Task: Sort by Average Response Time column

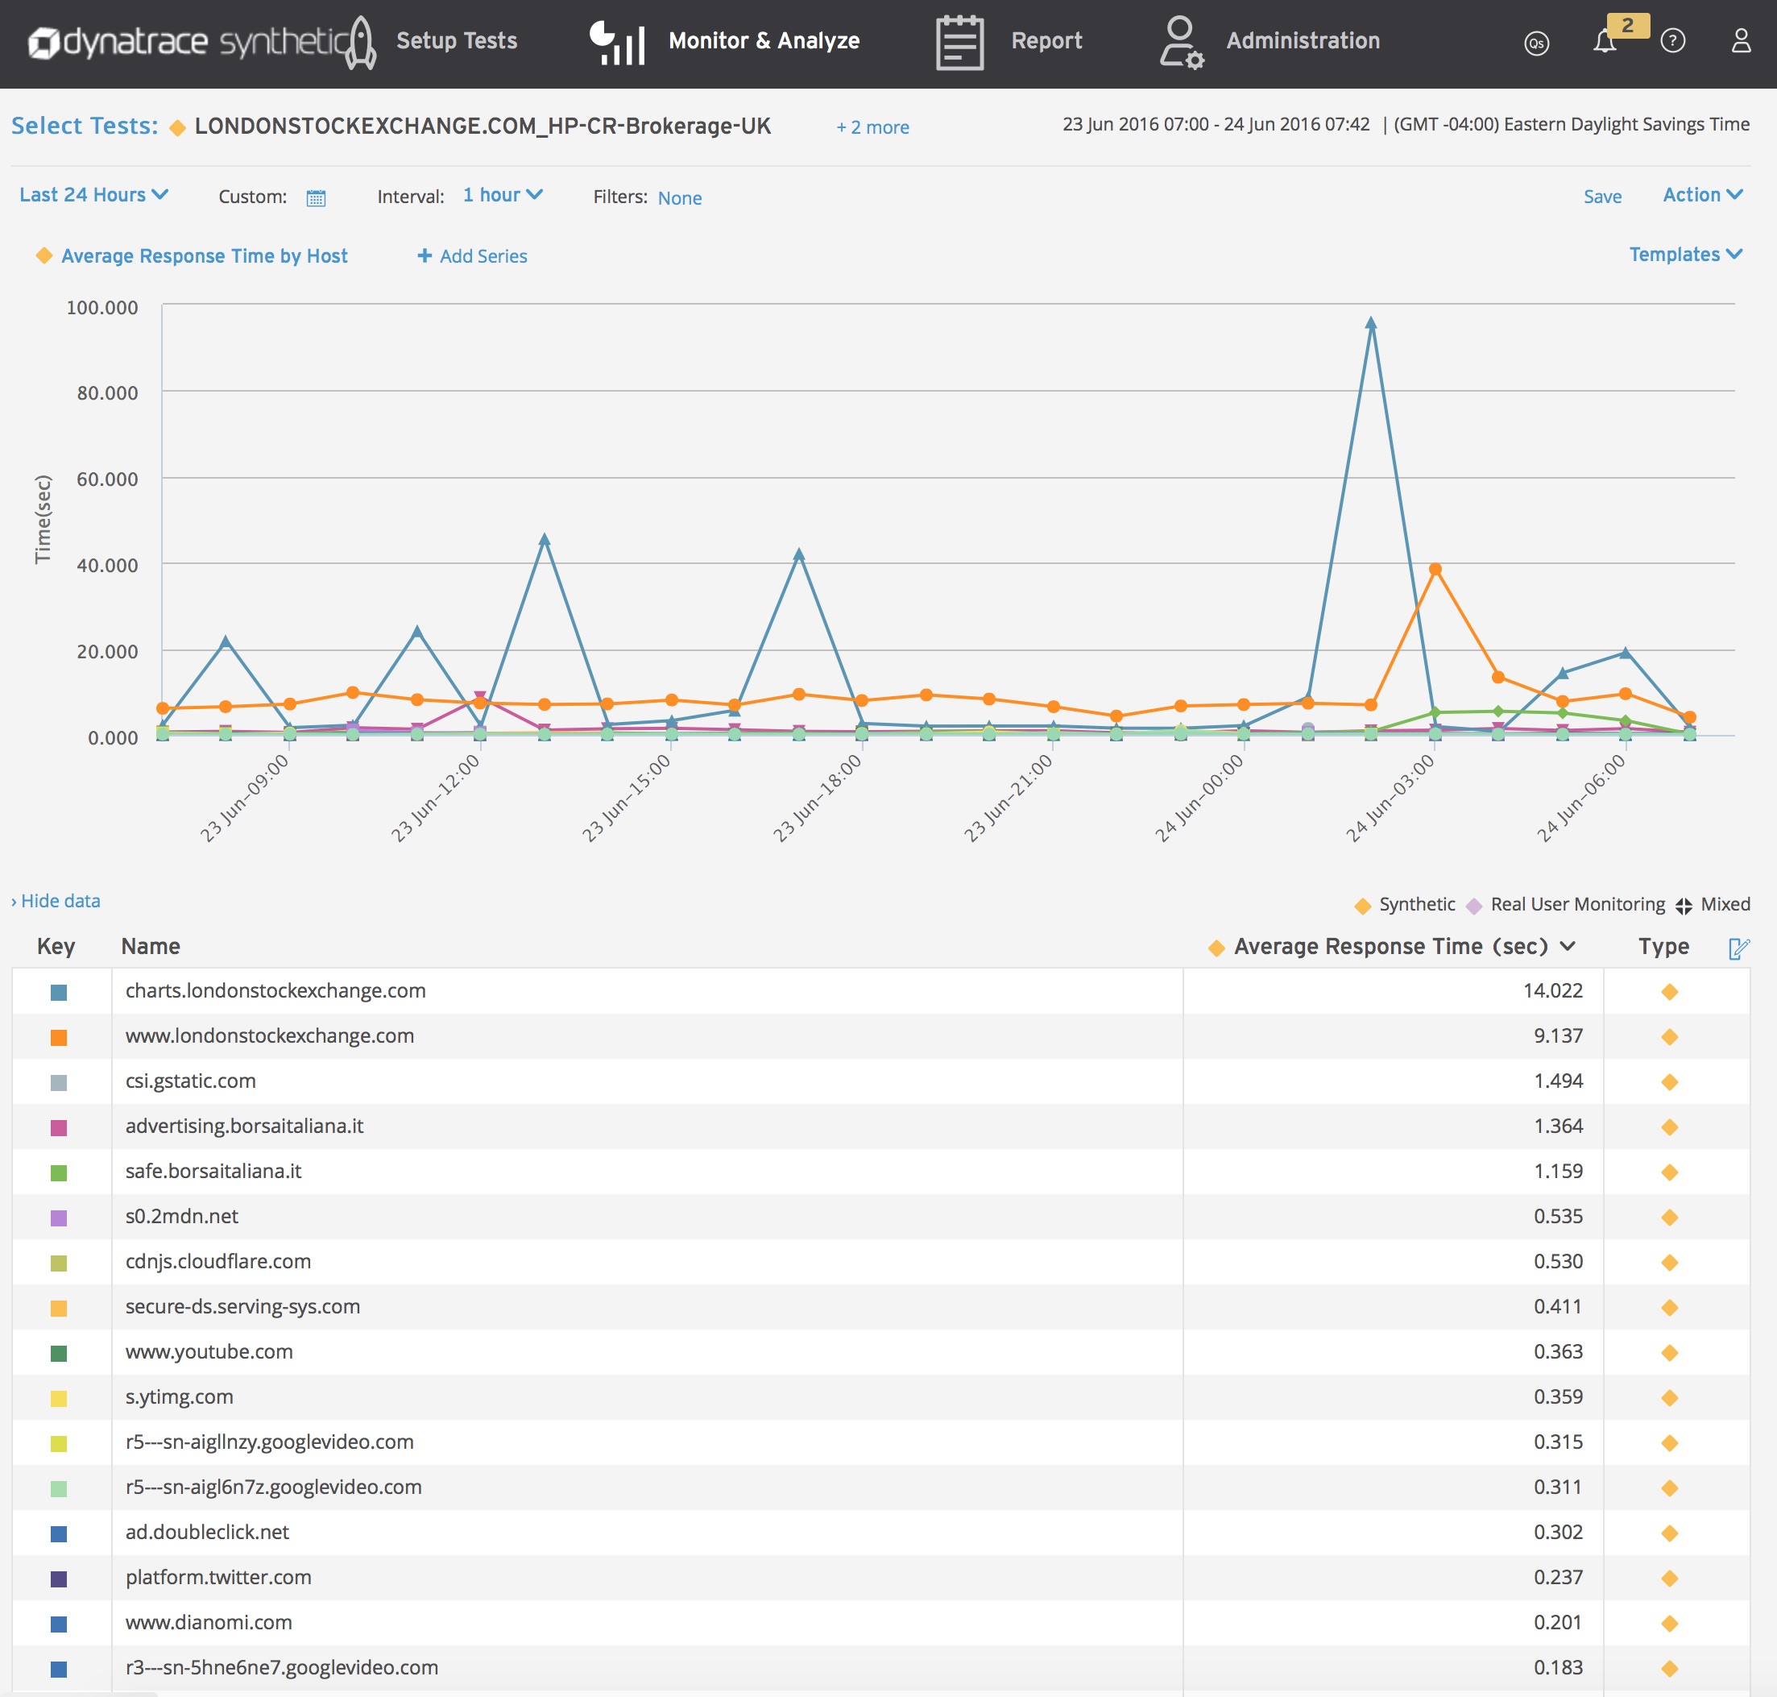Action: [x=1391, y=946]
